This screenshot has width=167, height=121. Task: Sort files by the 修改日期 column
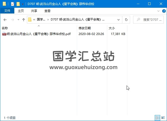point(85,28)
